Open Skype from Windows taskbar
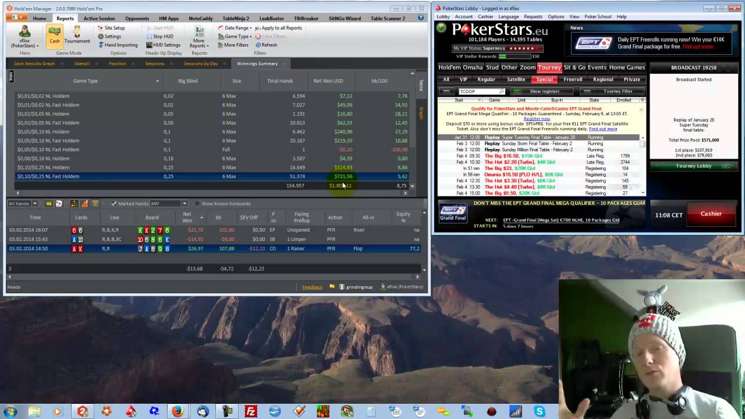Viewport: 745px width, 419px height. pyautogui.click(x=540, y=411)
